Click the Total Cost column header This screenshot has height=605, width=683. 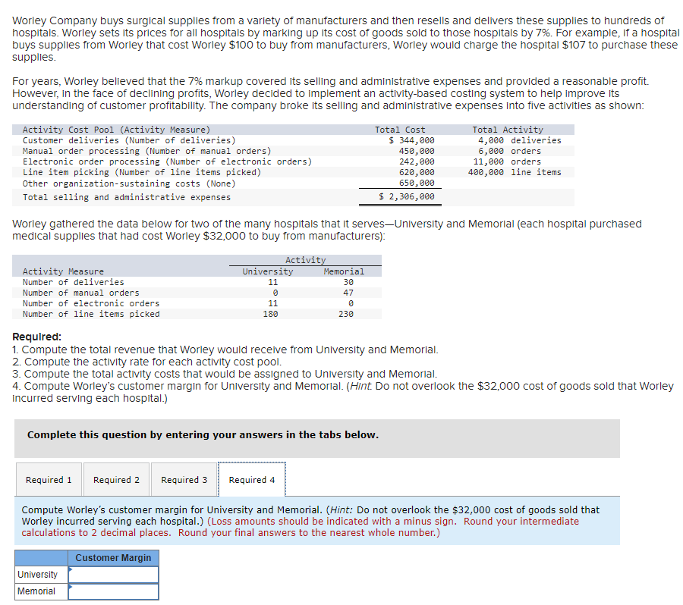400,130
